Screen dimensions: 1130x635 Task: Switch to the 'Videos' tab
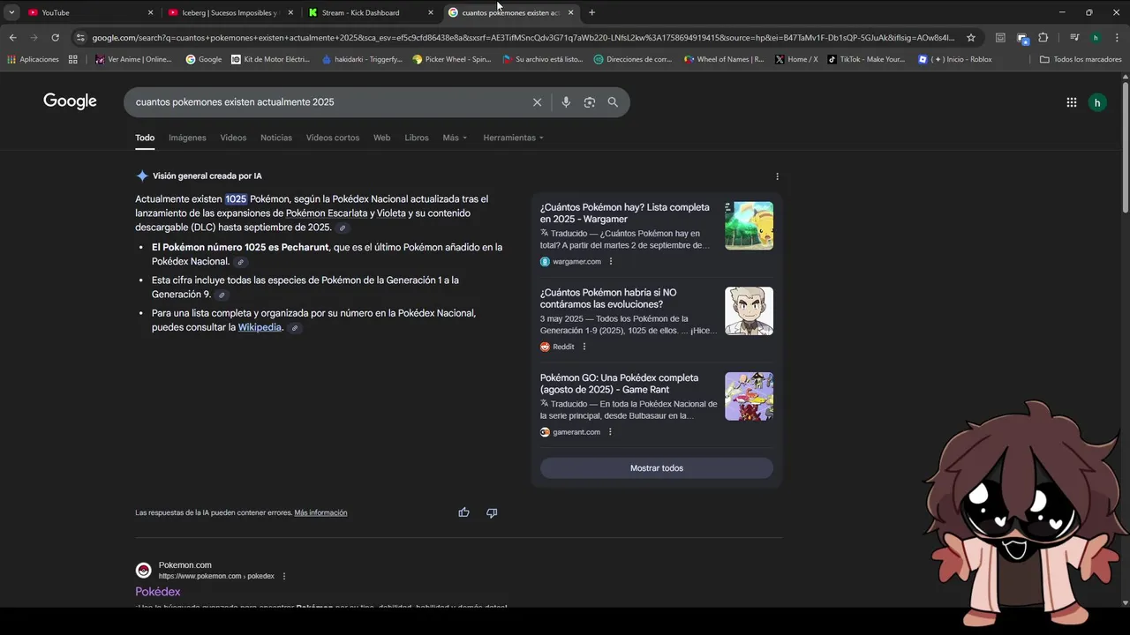click(233, 138)
